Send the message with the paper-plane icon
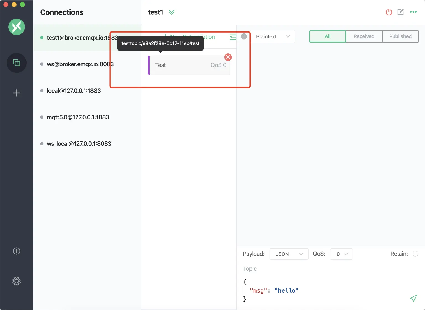 pyautogui.click(x=413, y=298)
